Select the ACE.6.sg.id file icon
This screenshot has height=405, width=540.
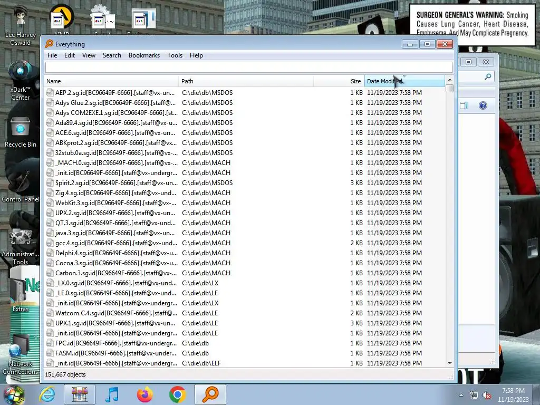[x=50, y=132]
